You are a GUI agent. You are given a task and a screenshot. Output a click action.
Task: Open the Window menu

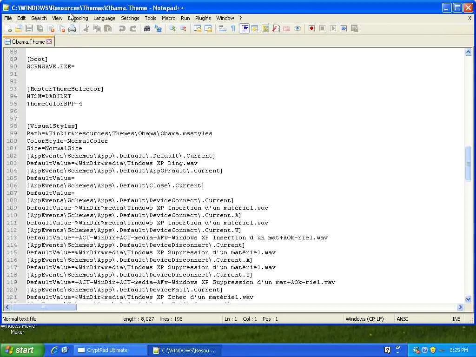click(x=225, y=18)
